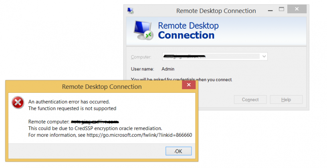The image size is (327, 168).
Task: Click the red error icon
Action: 18,102
